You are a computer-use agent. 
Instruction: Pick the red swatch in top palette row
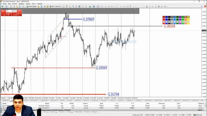pos(164,17)
